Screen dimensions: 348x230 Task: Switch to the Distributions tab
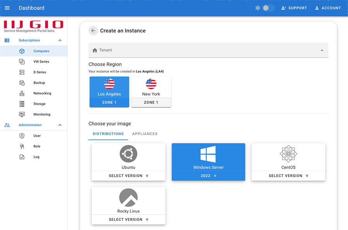[108, 134]
